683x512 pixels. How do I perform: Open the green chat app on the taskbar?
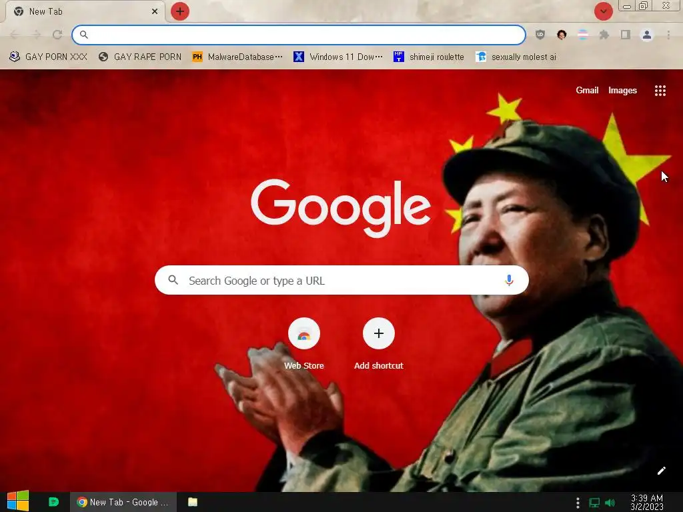[x=53, y=502]
